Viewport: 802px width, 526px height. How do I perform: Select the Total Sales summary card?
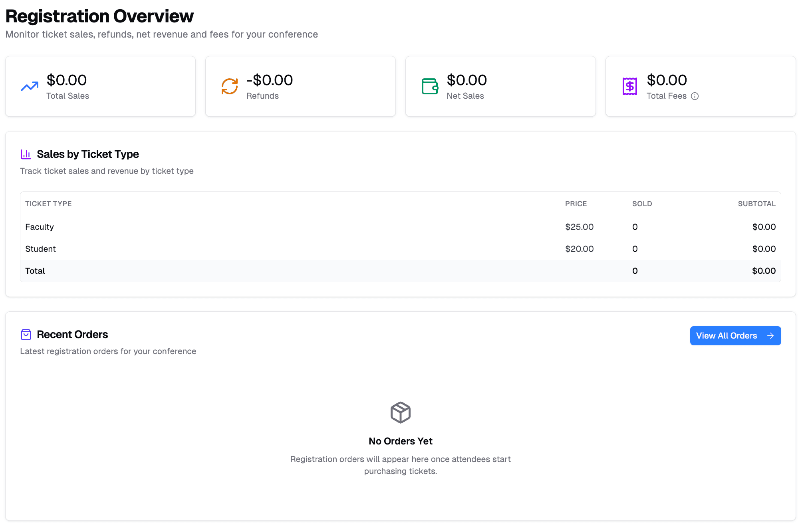coord(100,86)
